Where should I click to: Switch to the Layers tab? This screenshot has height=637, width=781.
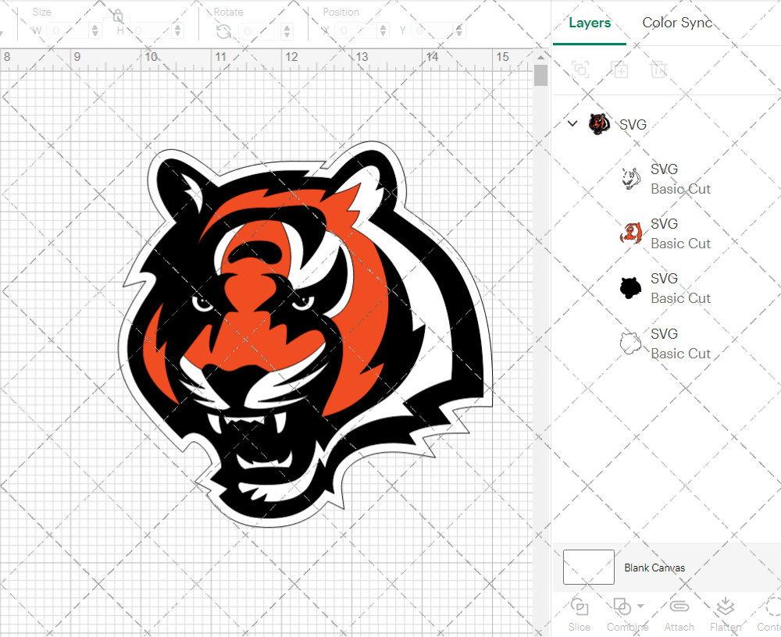click(589, 23)
